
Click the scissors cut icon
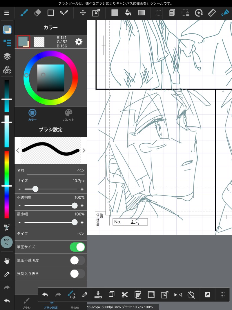[125, 295]
